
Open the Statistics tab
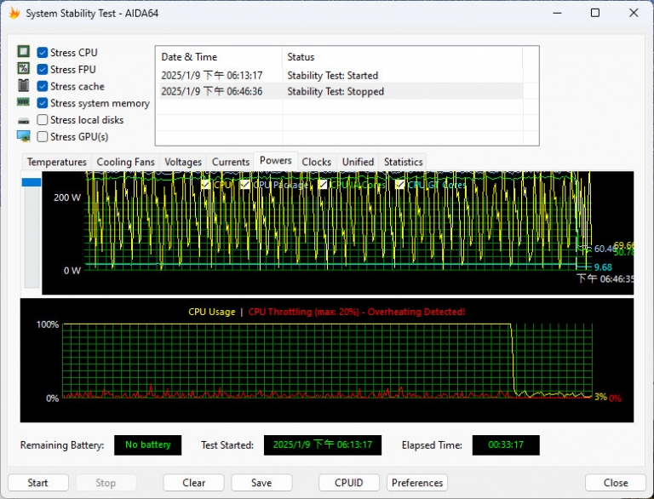pos(404,162)
